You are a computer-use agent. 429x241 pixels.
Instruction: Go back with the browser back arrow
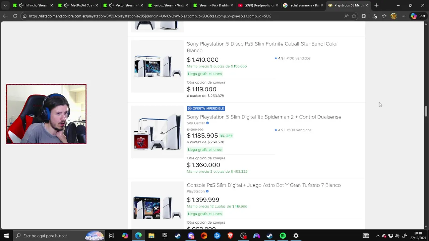coord(5,16)
